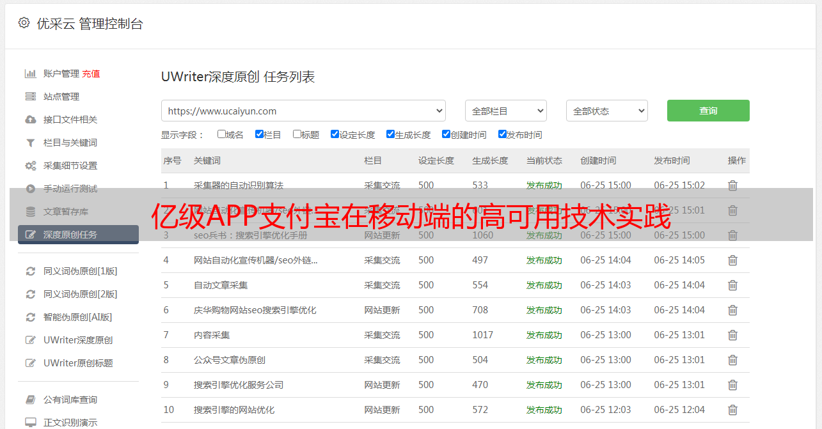Enable the 域名 display field checkbox
Screen dimensions: 822x429
(x=221, y=134)
